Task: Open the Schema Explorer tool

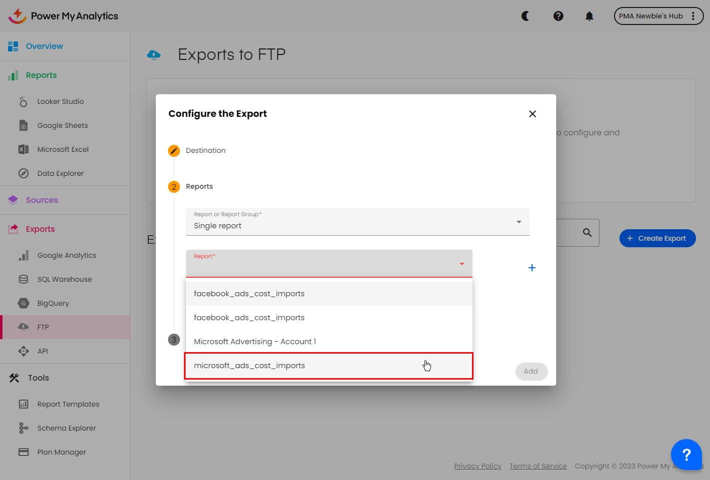Action: click(x=66, y=428)
